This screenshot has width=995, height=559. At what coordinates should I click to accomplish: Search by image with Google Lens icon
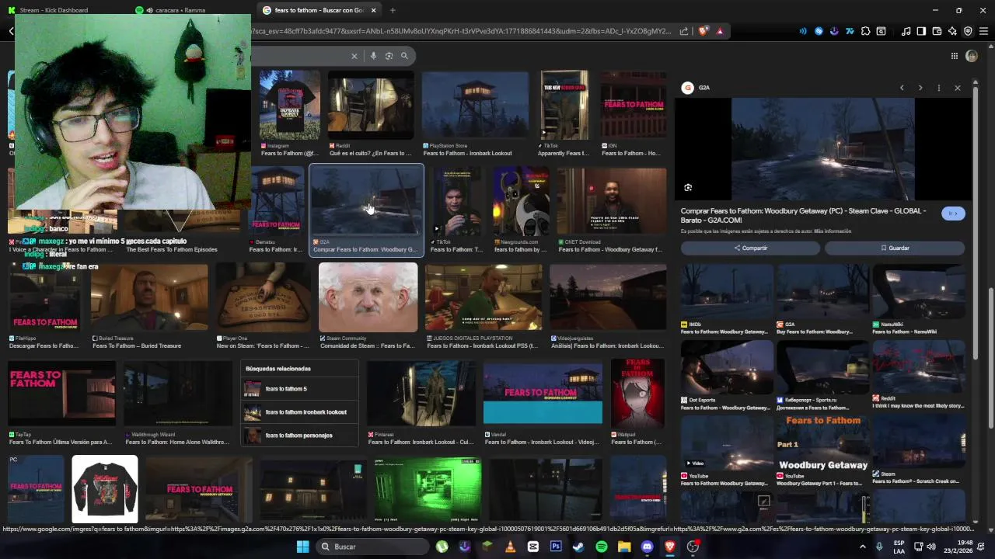click(x=389, y=56)
